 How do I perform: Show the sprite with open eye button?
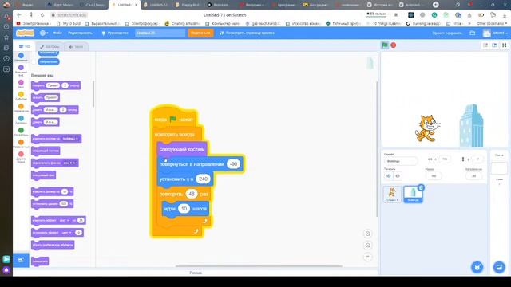point(389,176)
